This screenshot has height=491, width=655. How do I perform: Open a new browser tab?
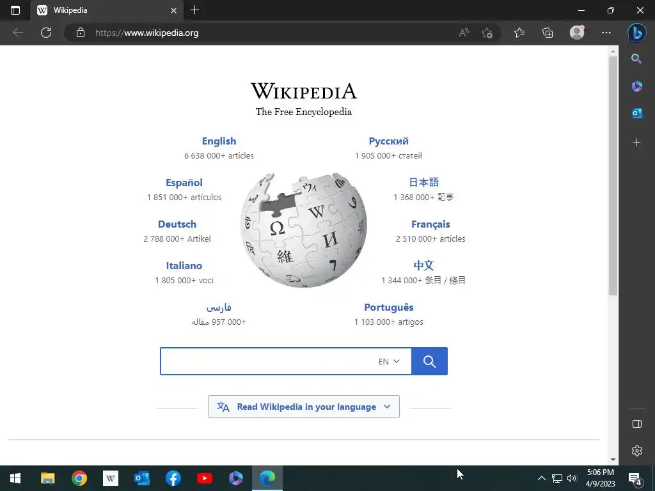coord(194,10)
